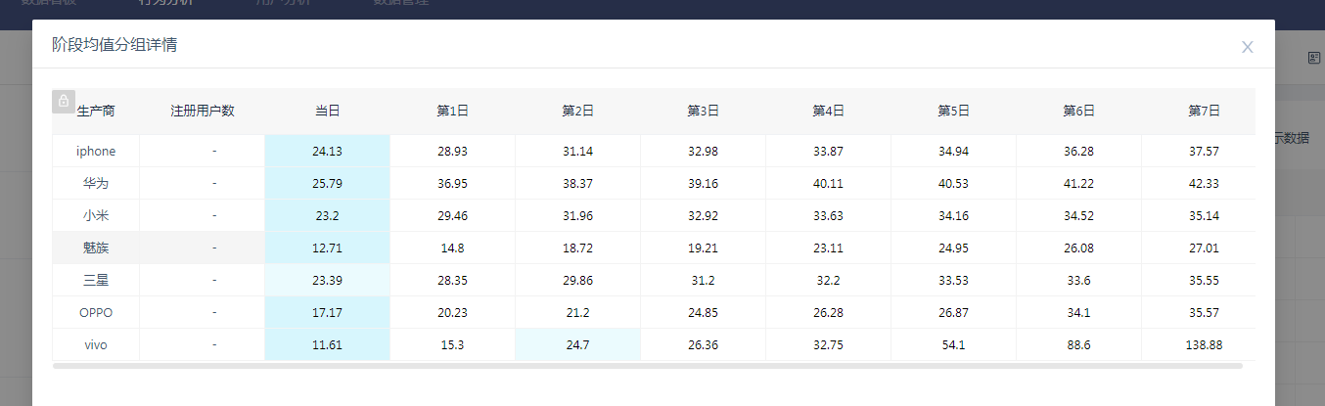Click the 138.88 cell in vivo row
The height and width of the screenshot is (406, 1325).
1204,345
